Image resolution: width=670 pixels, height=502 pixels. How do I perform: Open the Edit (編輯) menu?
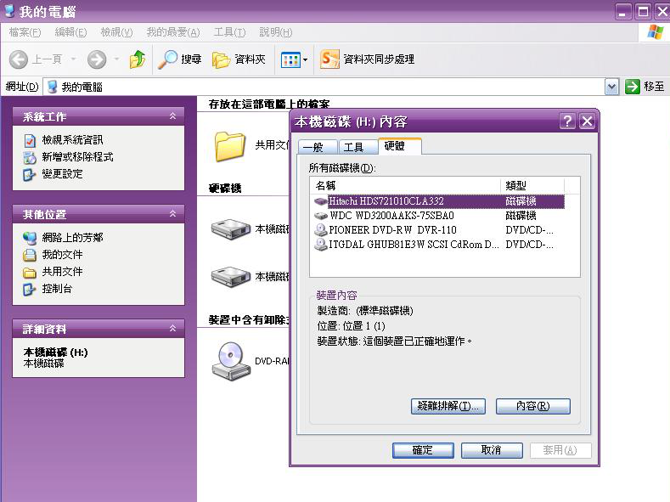point(70,32)
